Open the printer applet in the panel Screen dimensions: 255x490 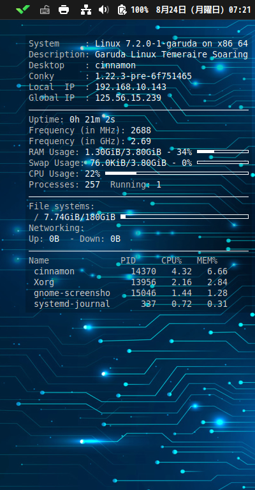pos(64,10)
